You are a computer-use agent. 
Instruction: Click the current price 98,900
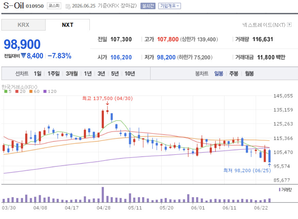click(x=22, y=44)
